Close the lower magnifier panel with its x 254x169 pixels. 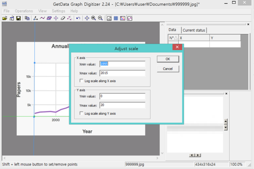coord(226,94)
